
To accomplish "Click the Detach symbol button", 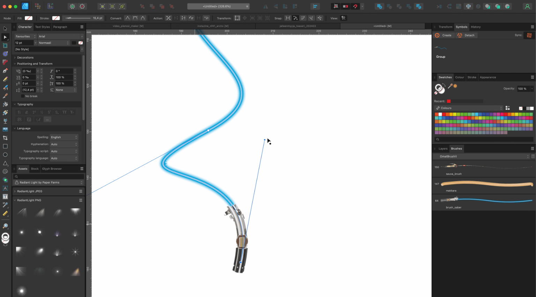I will click(x=466, y=35).
